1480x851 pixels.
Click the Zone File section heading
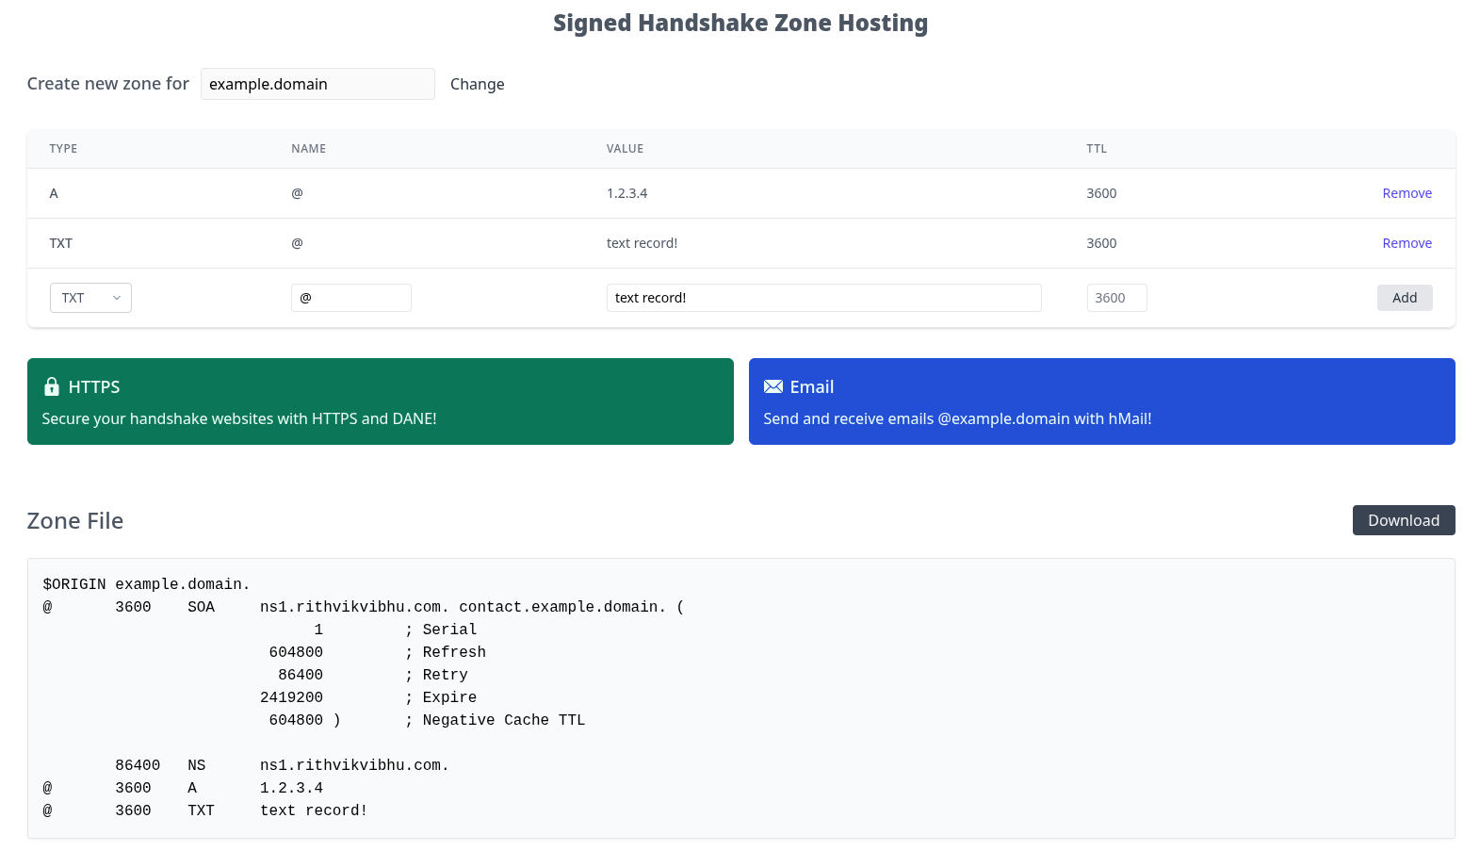coord(75,521)
